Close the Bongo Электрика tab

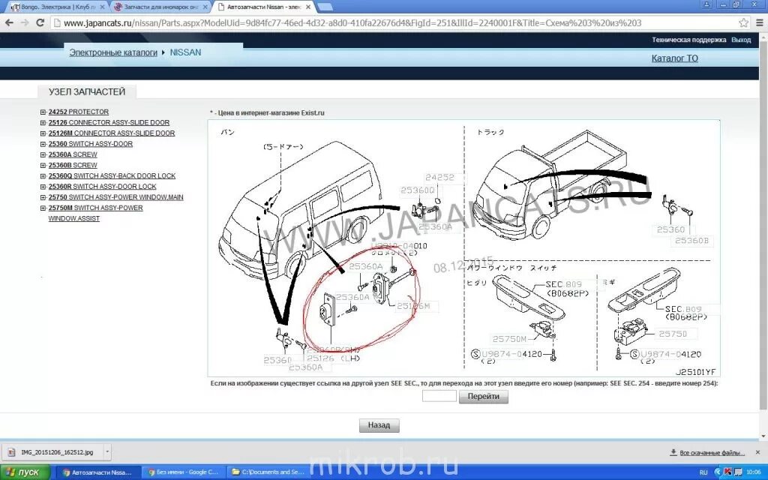click(102, 7)
